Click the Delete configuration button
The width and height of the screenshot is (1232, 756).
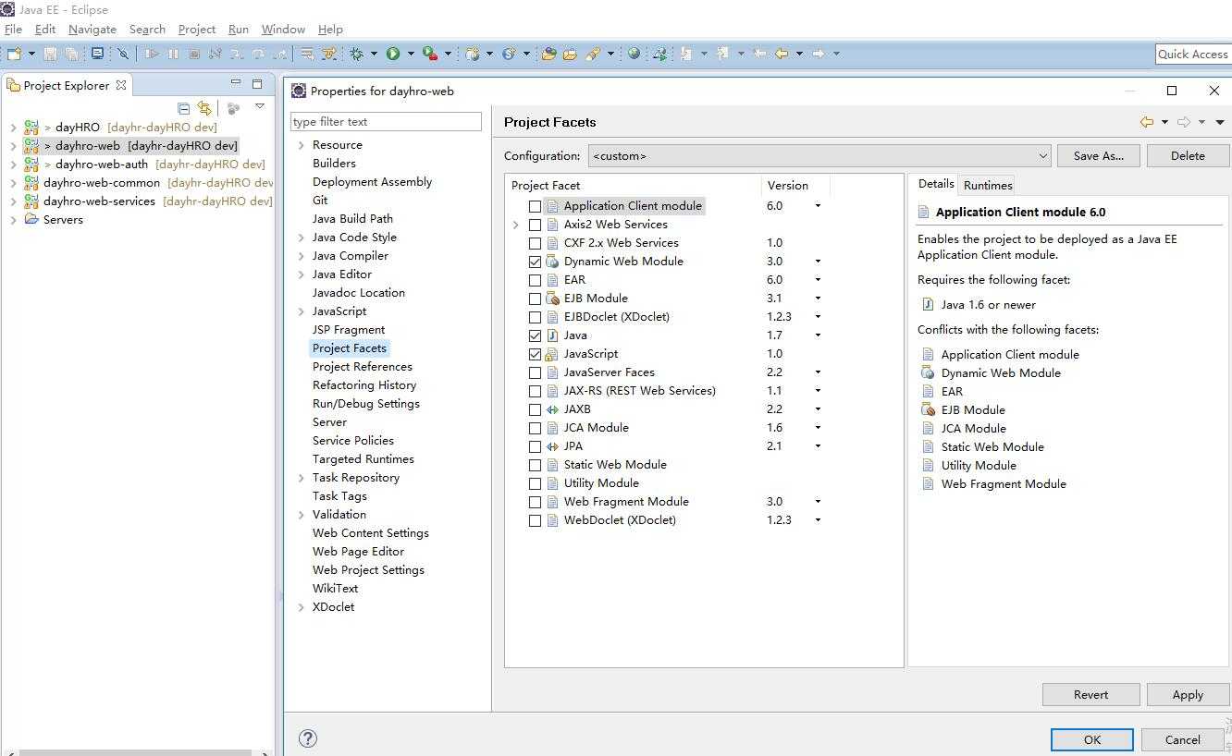pos(1188,156)
